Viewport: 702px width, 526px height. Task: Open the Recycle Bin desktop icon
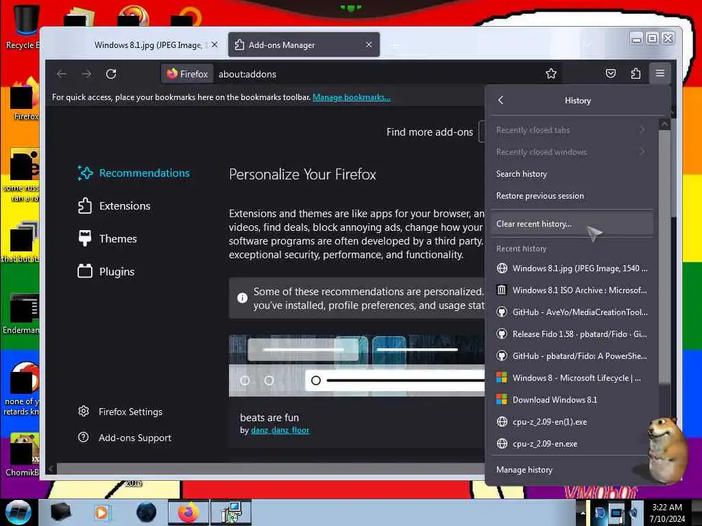(x=23, y=27)
